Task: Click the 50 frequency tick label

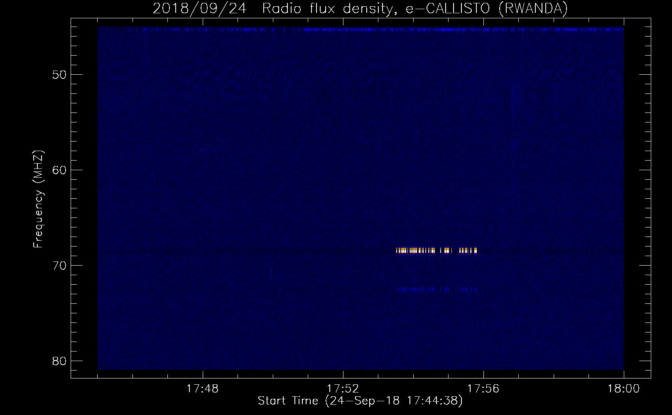Action: point(59,75)
